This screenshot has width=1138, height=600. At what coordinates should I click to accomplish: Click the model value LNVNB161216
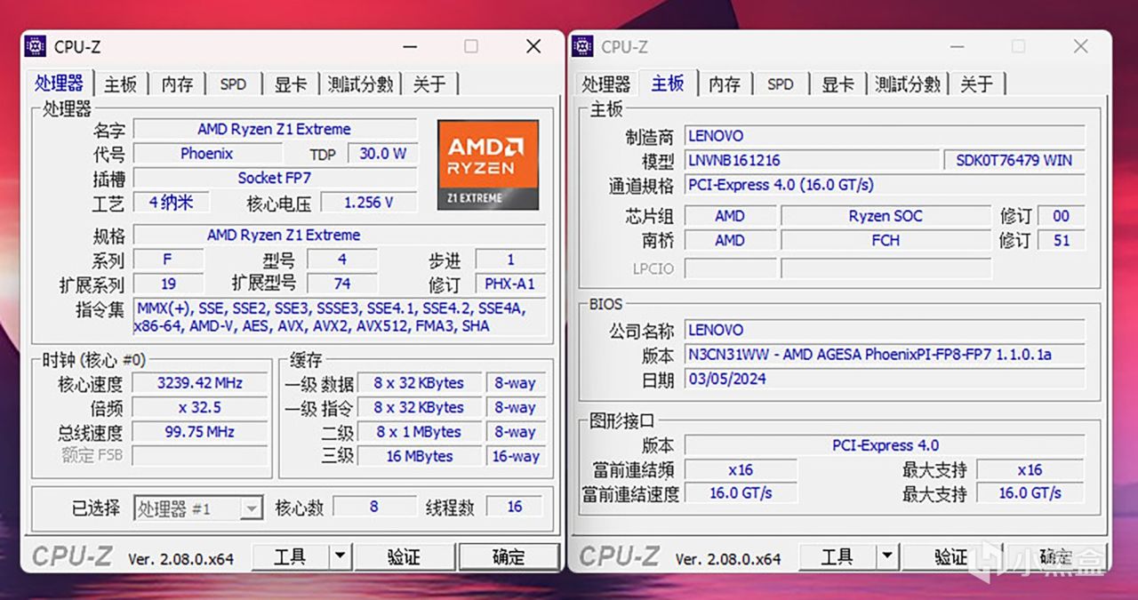point(811,161)
